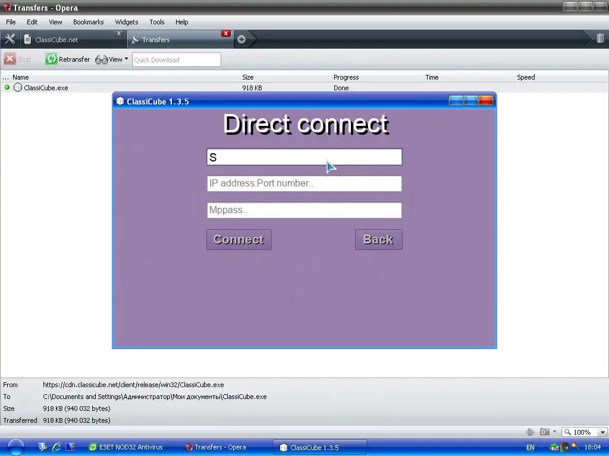Open the File menu
Viewport: 609px width, 456px height.
click(11, 22)
